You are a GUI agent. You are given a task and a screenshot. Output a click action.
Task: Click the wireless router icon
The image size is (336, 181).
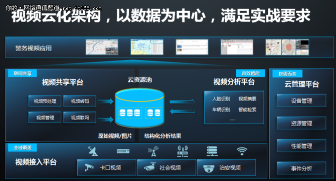click(183, 151)
